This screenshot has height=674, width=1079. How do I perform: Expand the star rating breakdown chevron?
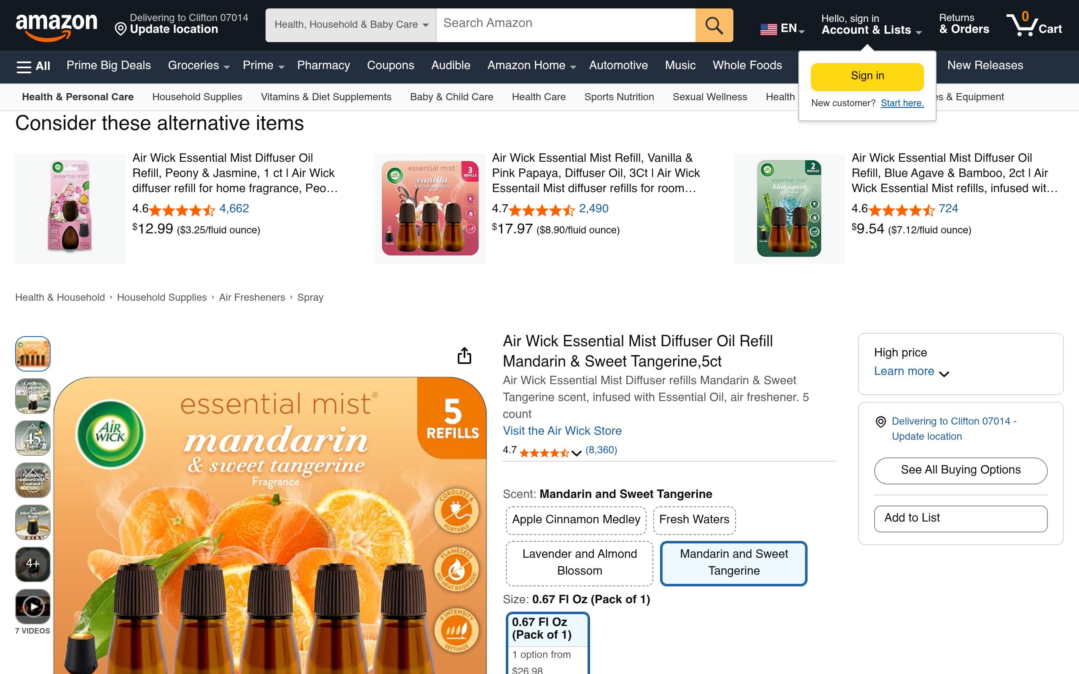coord(576,453)
